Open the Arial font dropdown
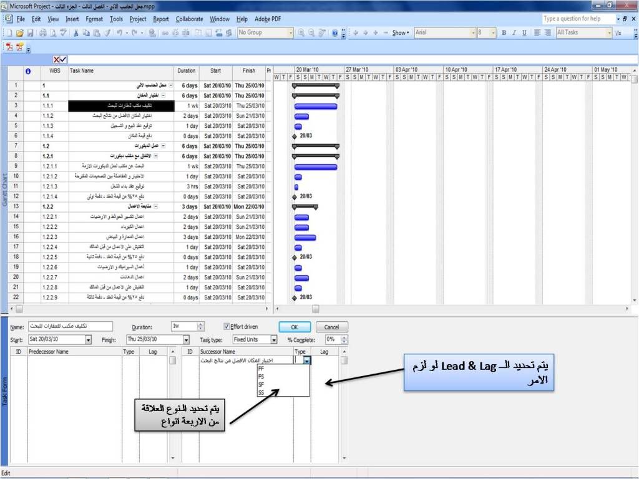The image size is (639, 479). (x=473, y=33)
